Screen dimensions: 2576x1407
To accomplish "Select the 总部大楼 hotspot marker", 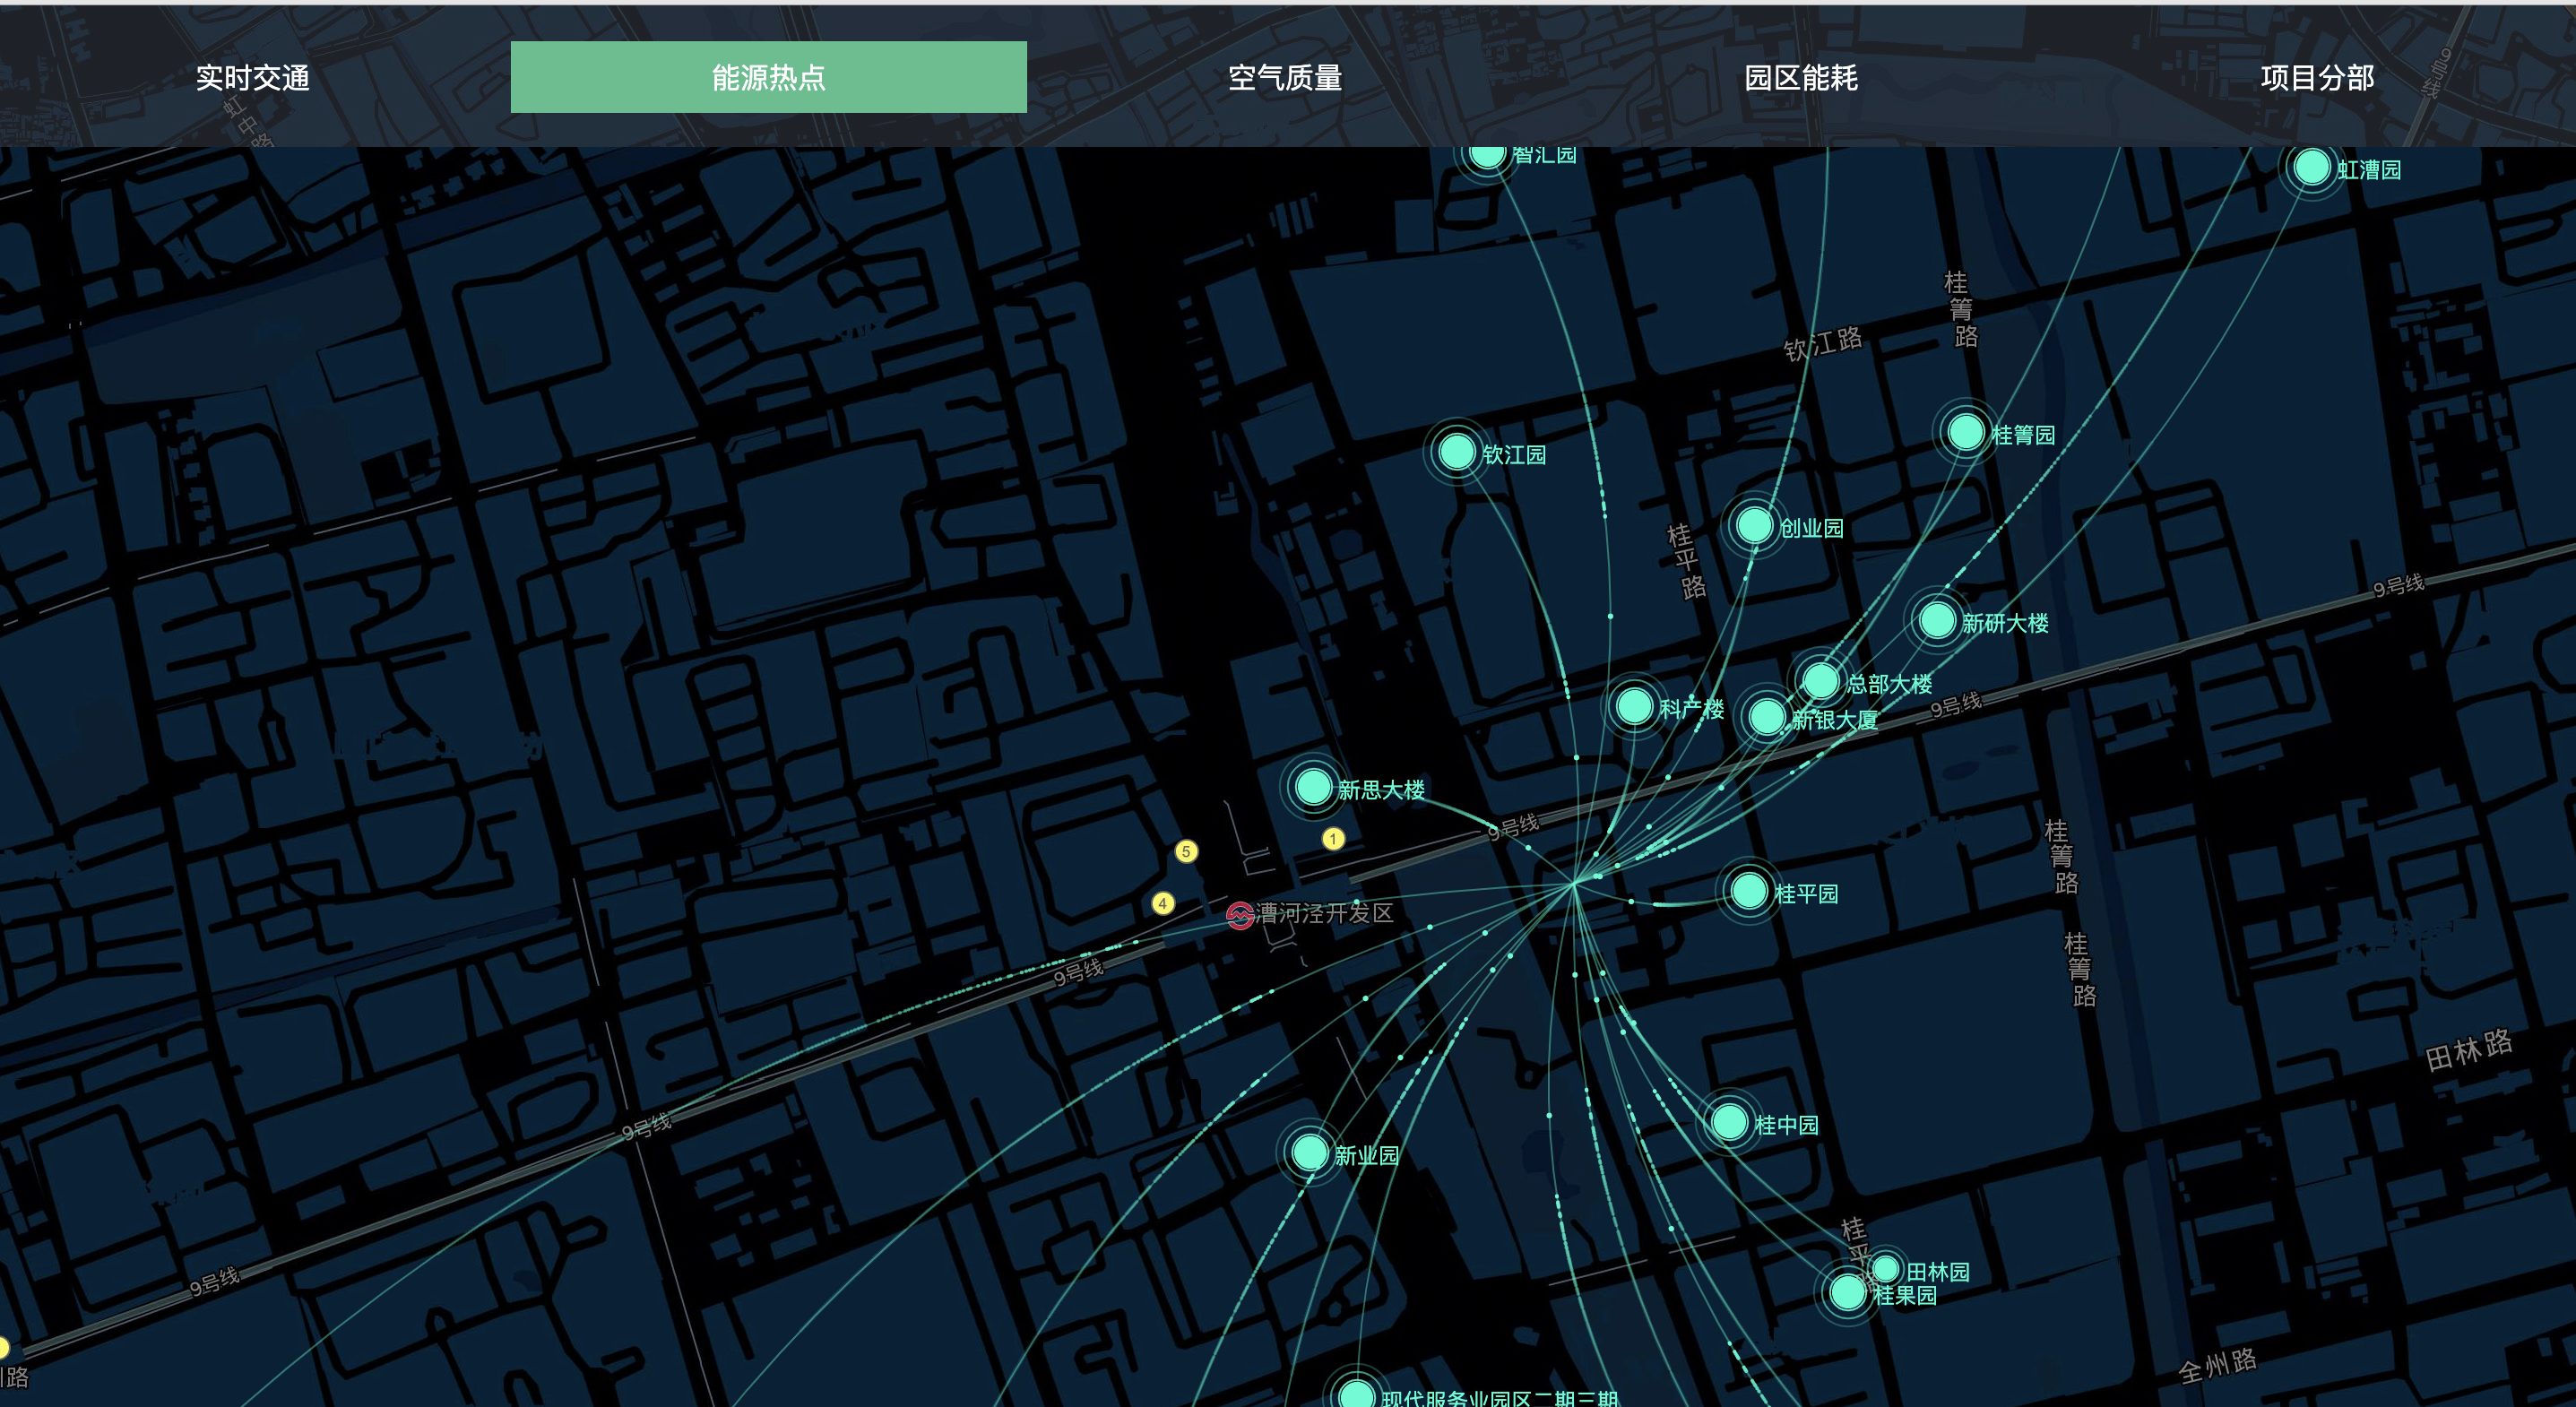I will click(1821, 682).
